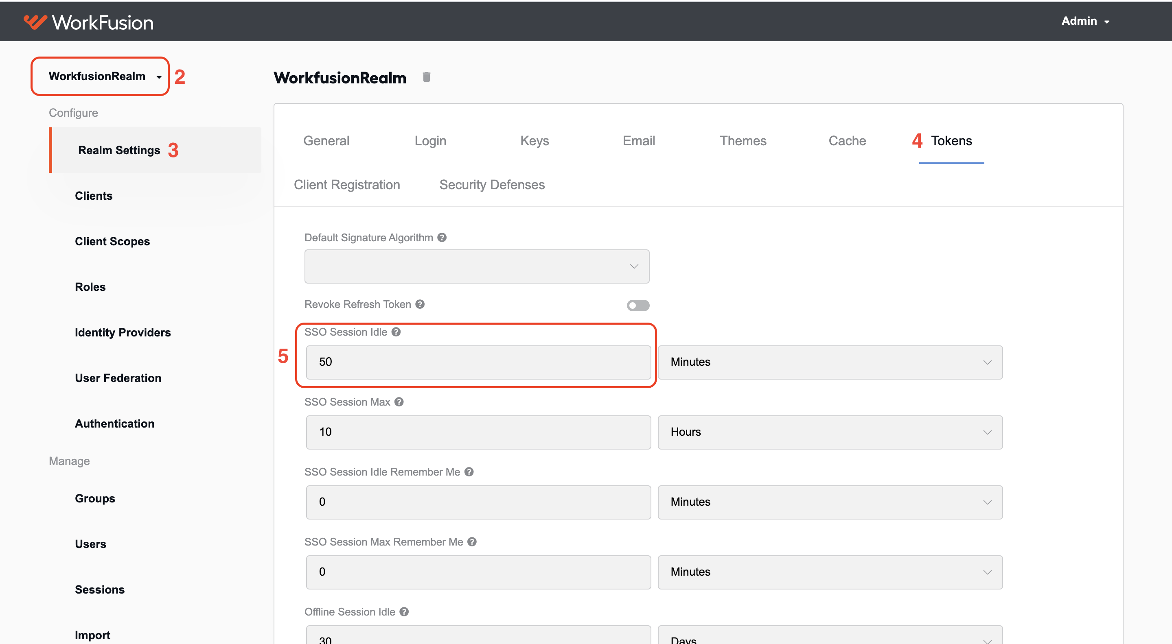Viewport: 1172px width, 644px height.
Task: Switch to the Themes tab
Action: (x=743, y=141)
